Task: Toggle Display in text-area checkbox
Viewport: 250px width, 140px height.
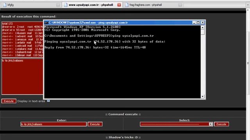Action: tap(48, 101)
